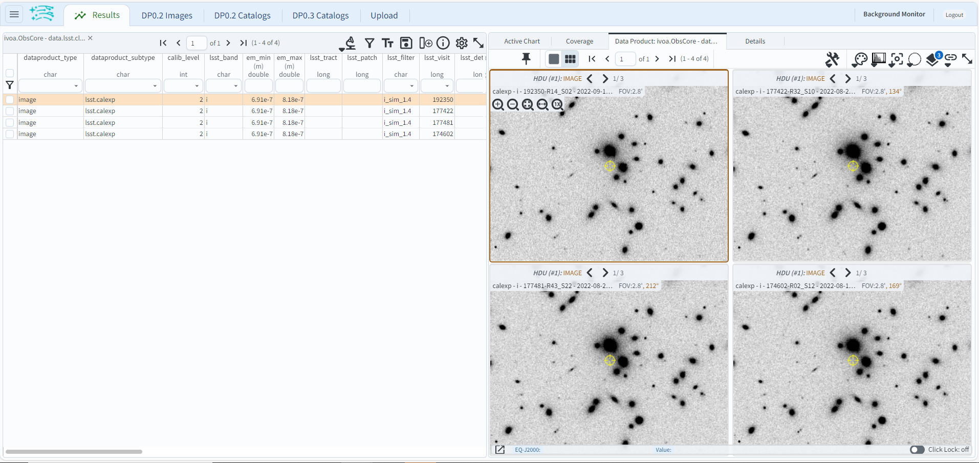Click the Logout button
This screenshot has width=979, height=463.
coord(954,15)
